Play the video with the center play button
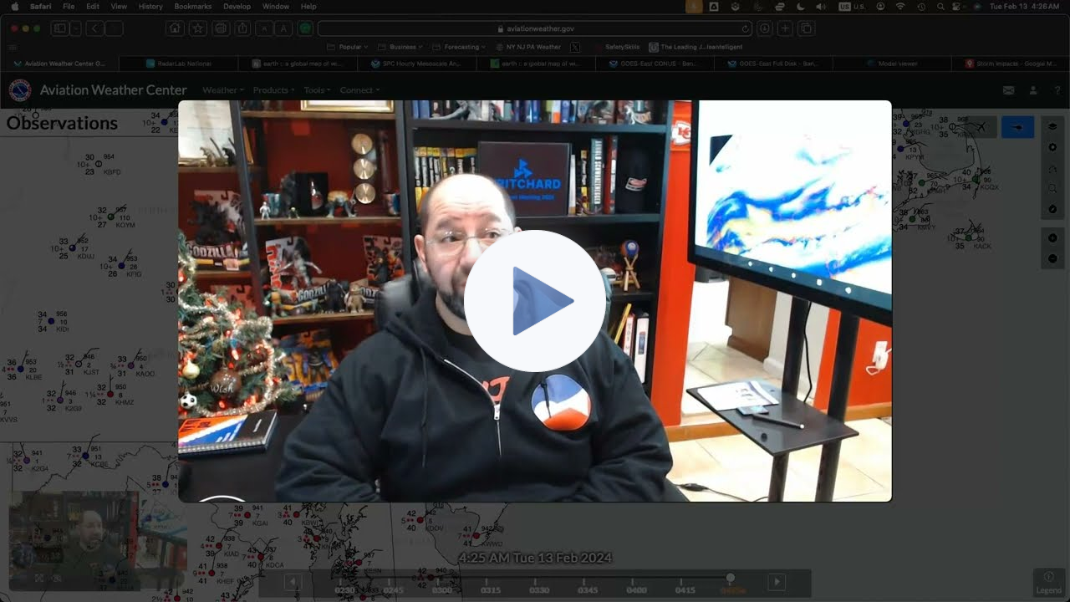The width and height of the screenshot is (1070, 602). tap(535, 301)
